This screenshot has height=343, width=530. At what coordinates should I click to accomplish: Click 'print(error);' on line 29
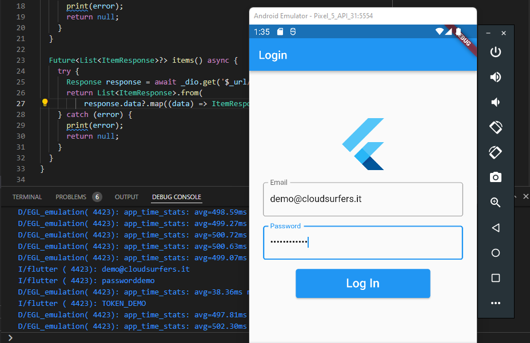click(95, 126)
